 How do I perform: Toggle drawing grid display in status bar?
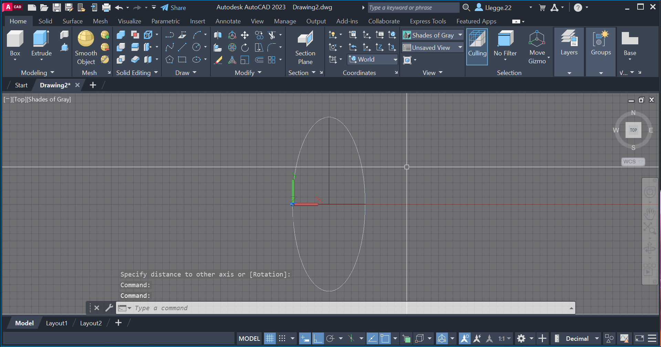270,338
